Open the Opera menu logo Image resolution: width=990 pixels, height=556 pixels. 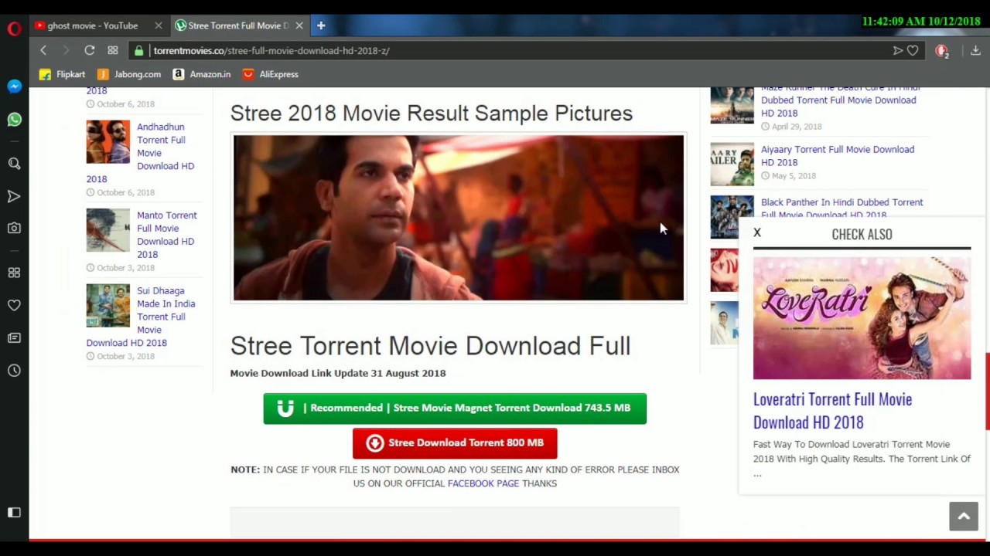point(14,29)
